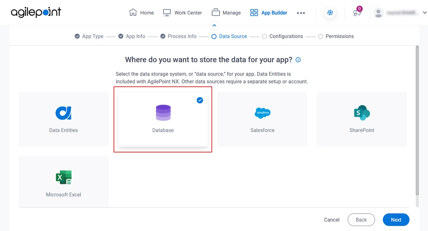This screenshot has height=231, width=428.
Task: Click the 'Data Entities' card label
Action: [64, 130]
